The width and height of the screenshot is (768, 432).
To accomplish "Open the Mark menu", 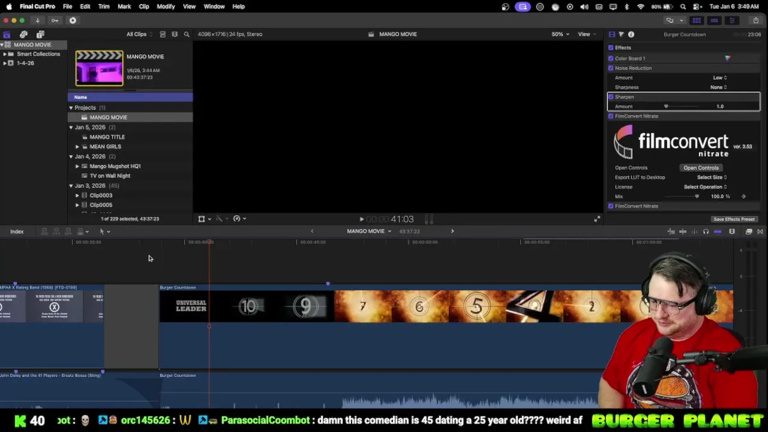I will (124, 7).
